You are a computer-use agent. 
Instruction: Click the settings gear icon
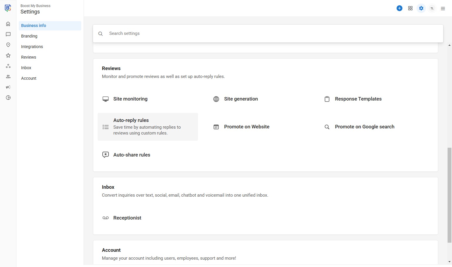(x=421, y=8)
